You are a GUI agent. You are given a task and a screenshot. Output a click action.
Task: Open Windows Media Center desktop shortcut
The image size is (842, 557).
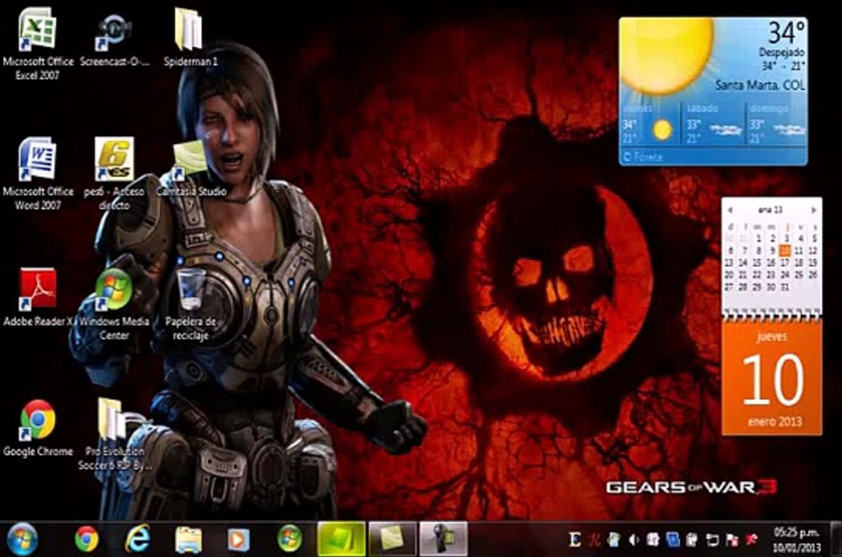(114, 304)
